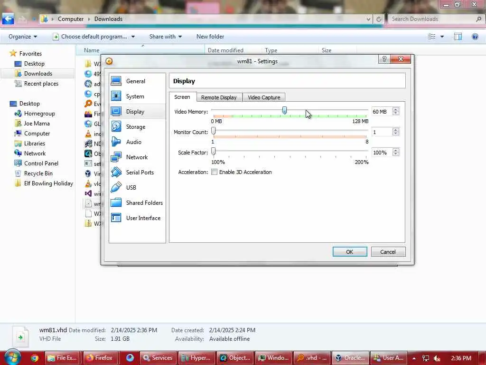Open Network settings category icon

[x=116, y=157]
